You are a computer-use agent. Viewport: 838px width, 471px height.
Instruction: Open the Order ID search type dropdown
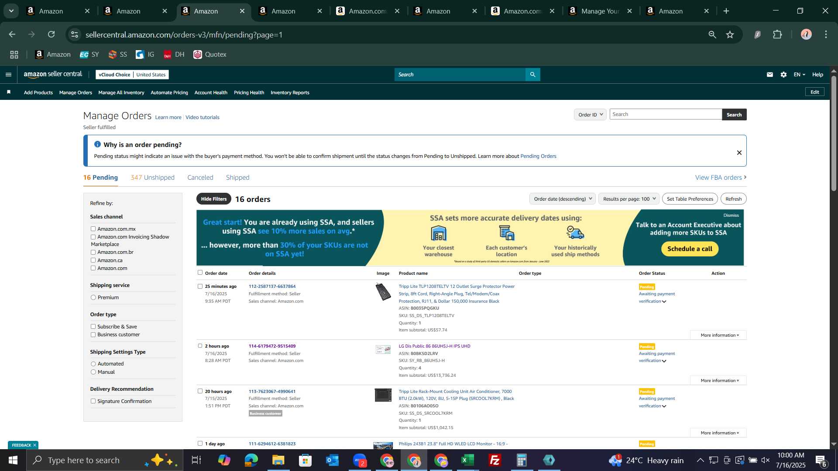point(590,115)
